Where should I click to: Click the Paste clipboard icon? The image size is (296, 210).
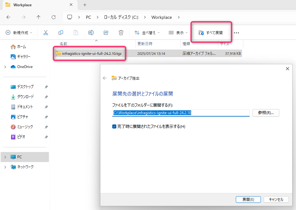pyautogui.click(x=76, y=33)
